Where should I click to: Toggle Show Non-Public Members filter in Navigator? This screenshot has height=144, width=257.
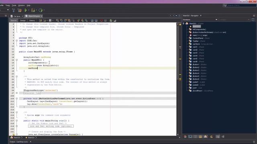click(x=200, y=137)
